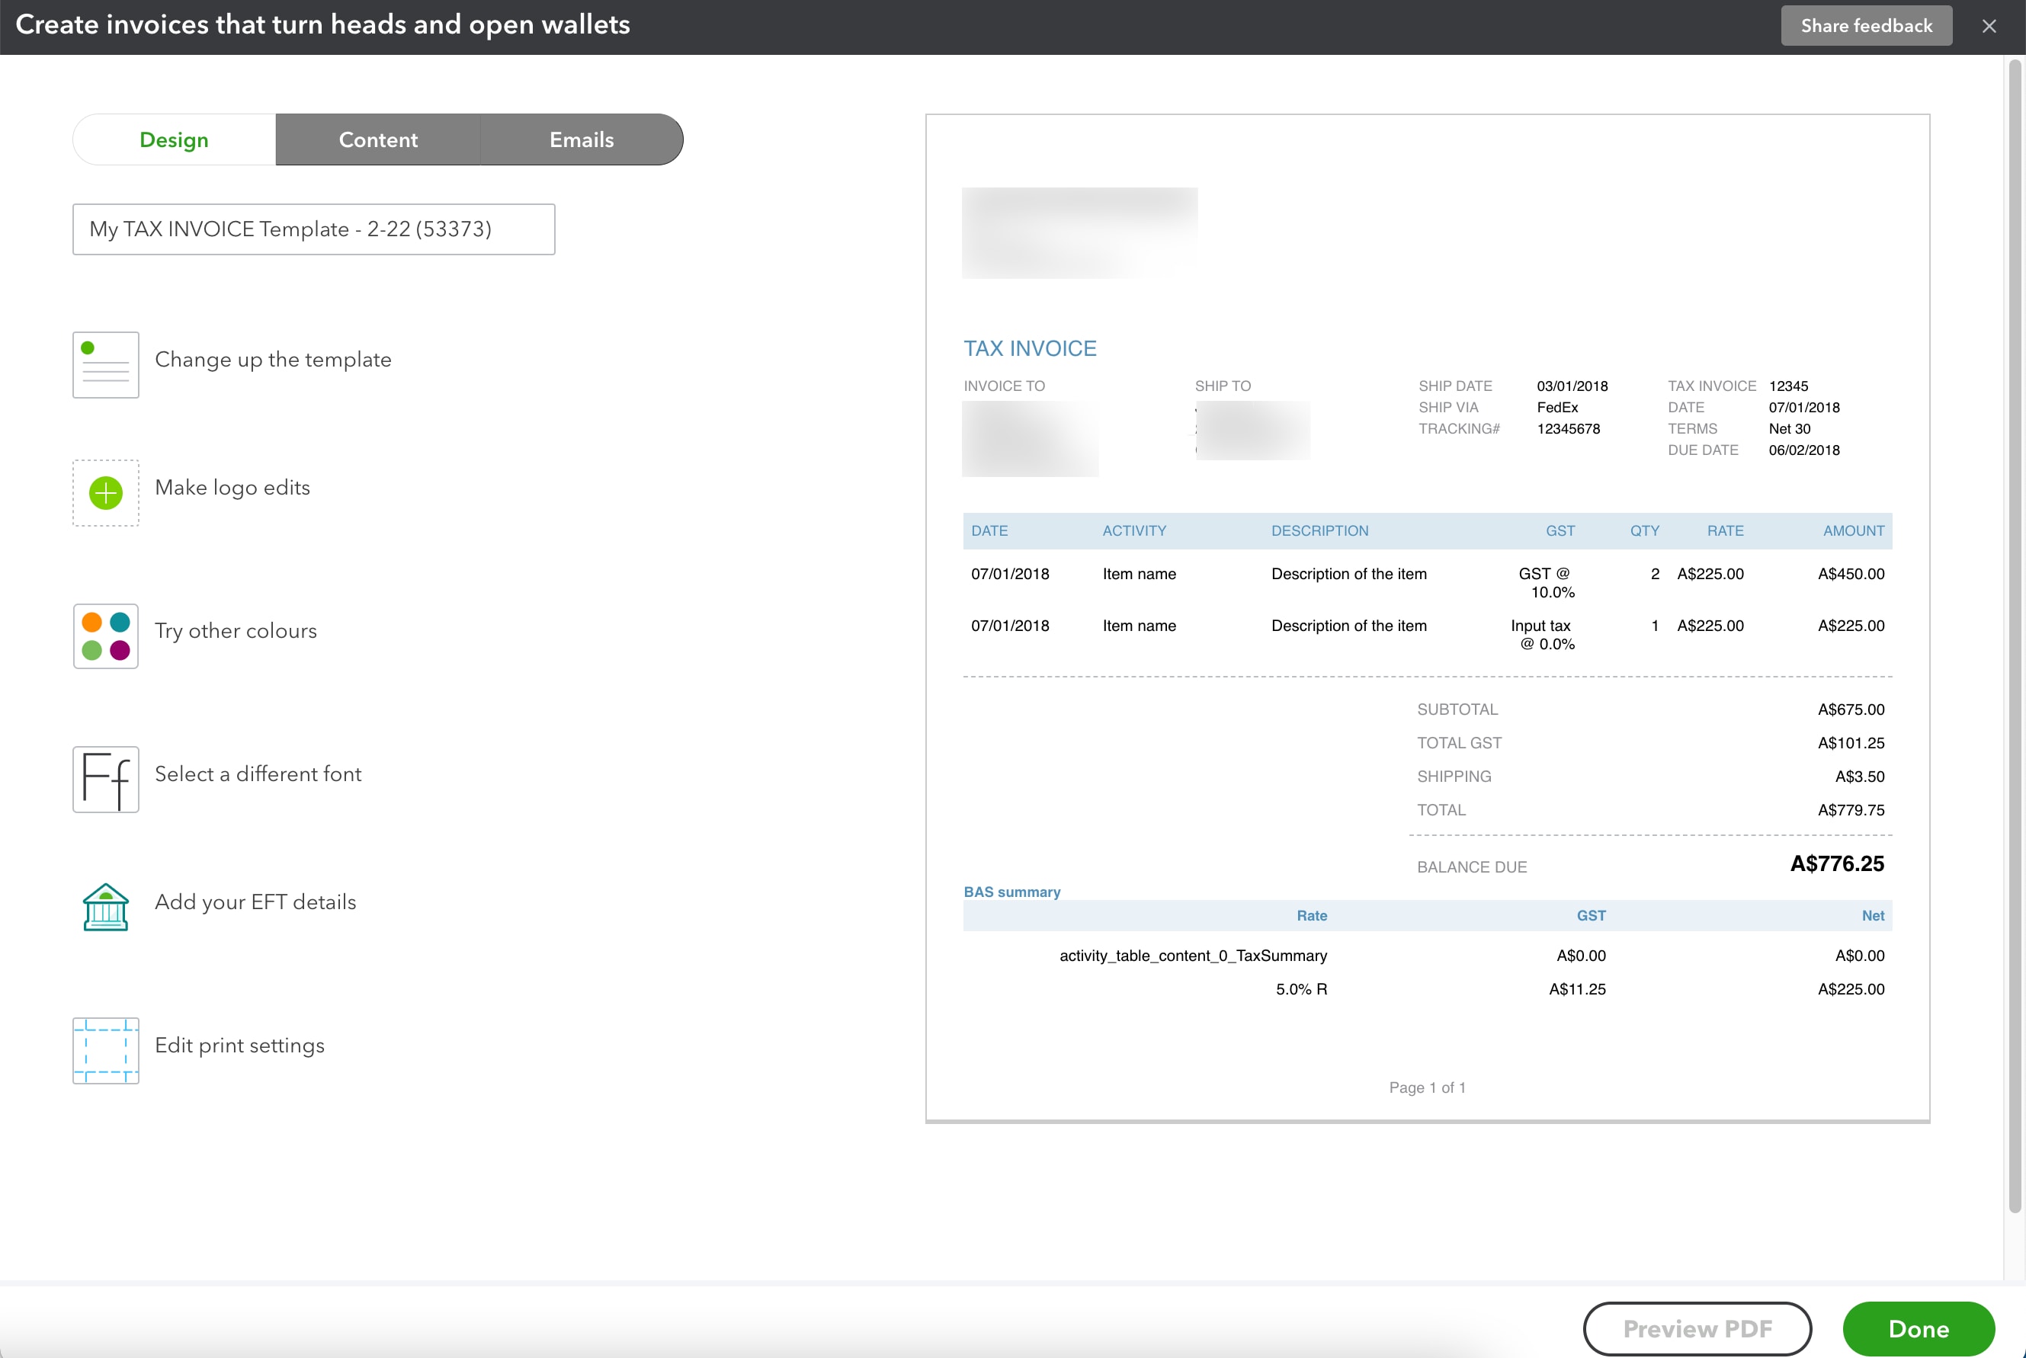
Task: Click the BALANCE DUE amount on invoice preview
Action: click(x=1836, y=863)
